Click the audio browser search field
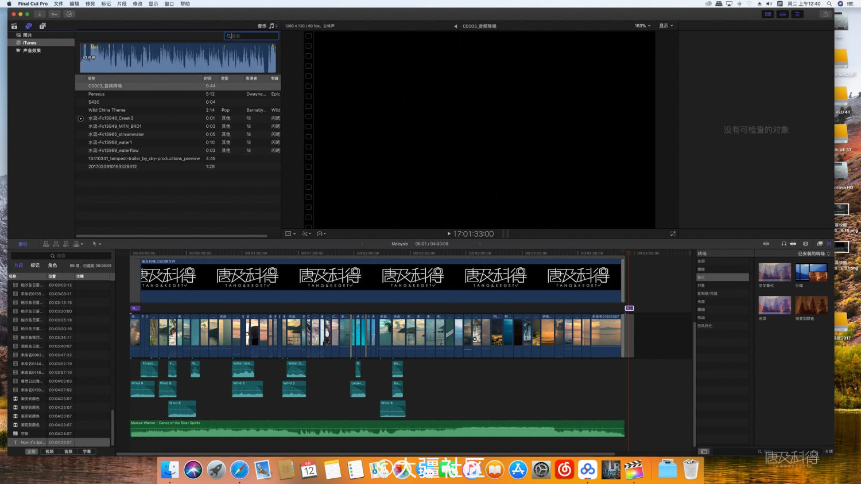Screen dimensions: 861x484 coord(251,36)
